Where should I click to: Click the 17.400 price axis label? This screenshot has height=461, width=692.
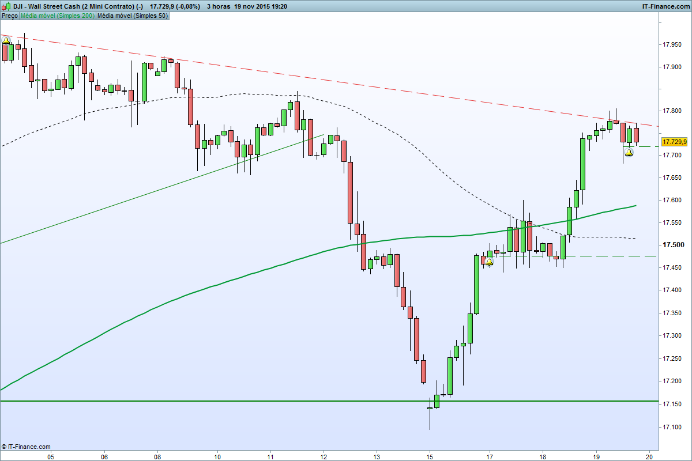(x=672, y=290)
